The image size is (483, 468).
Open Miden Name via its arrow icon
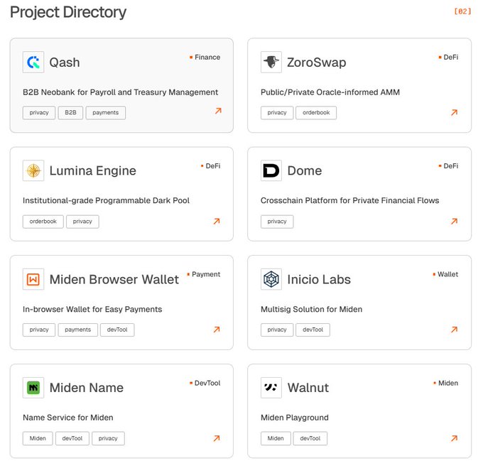pos(217,438)
